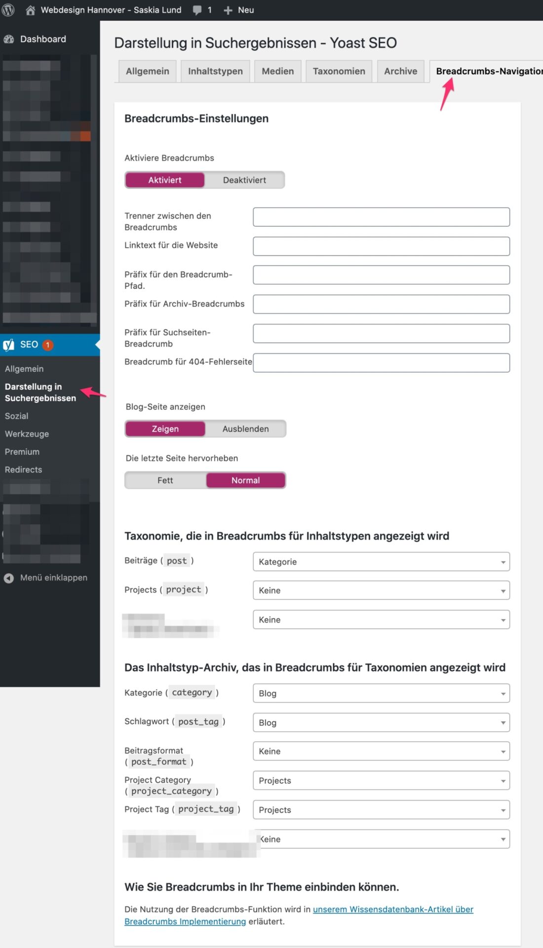Open the Beitragsformat post_format dropdown
Image resolution: width=543 pixels, height=948 pixels.
pos(381,751)
